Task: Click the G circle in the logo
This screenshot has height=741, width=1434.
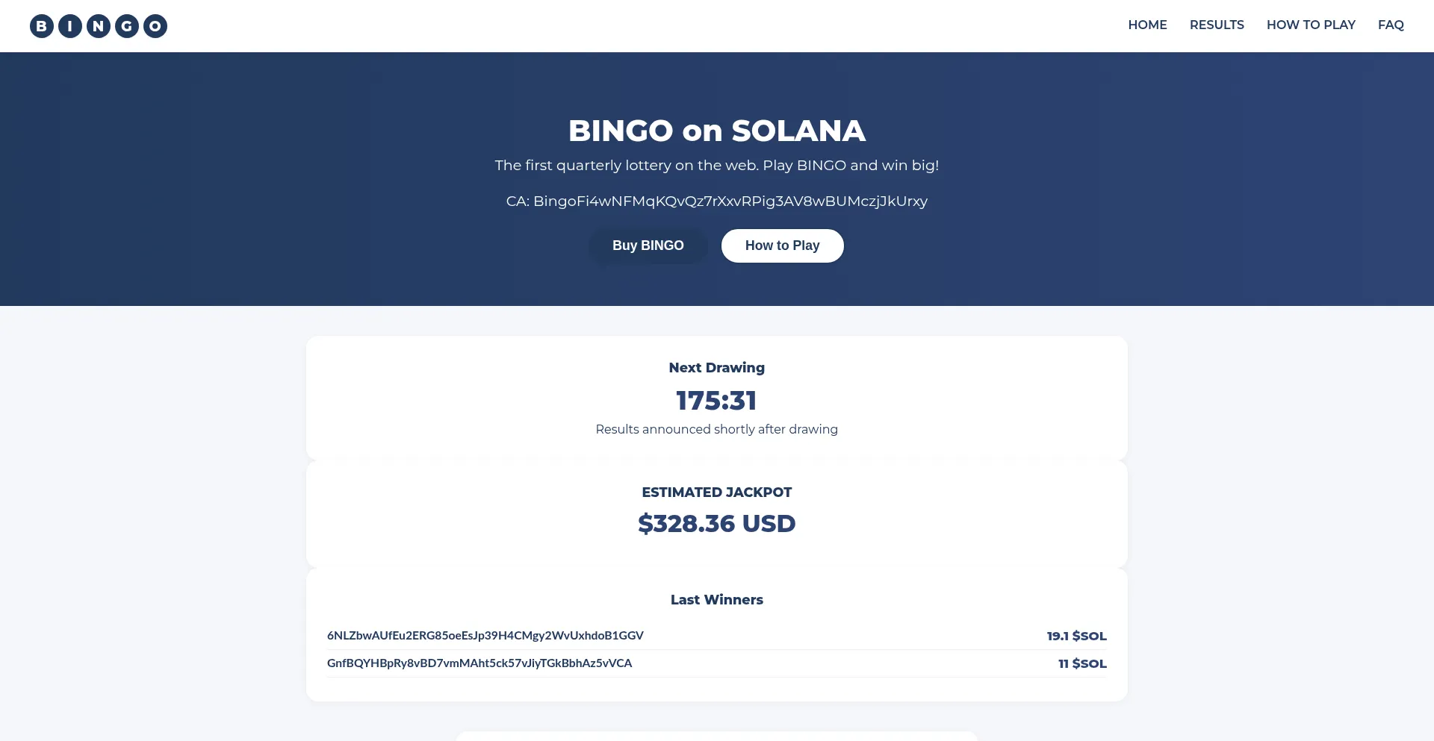Action: pyautogui.click(x=127, y=26)
